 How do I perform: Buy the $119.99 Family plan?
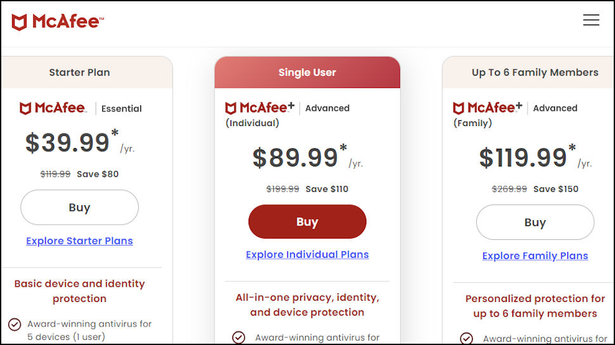(534, 222)
